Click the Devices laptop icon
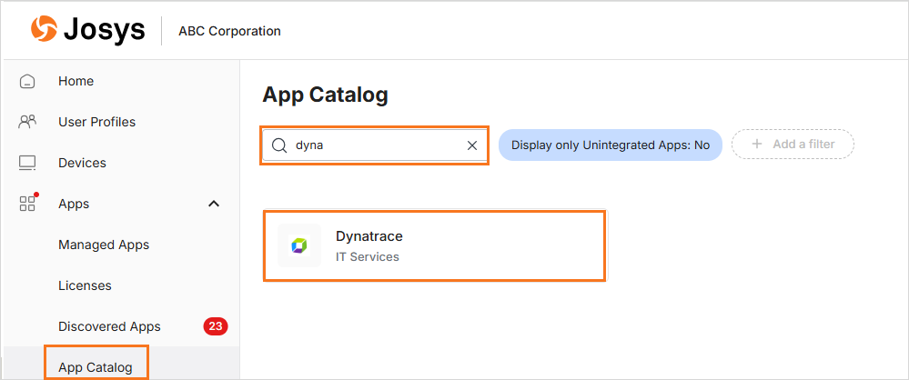This screenshot has width=909, height=380. [x=27, y=164]
